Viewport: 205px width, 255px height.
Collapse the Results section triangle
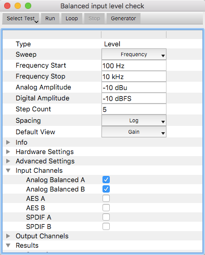(x=8, y=246)
